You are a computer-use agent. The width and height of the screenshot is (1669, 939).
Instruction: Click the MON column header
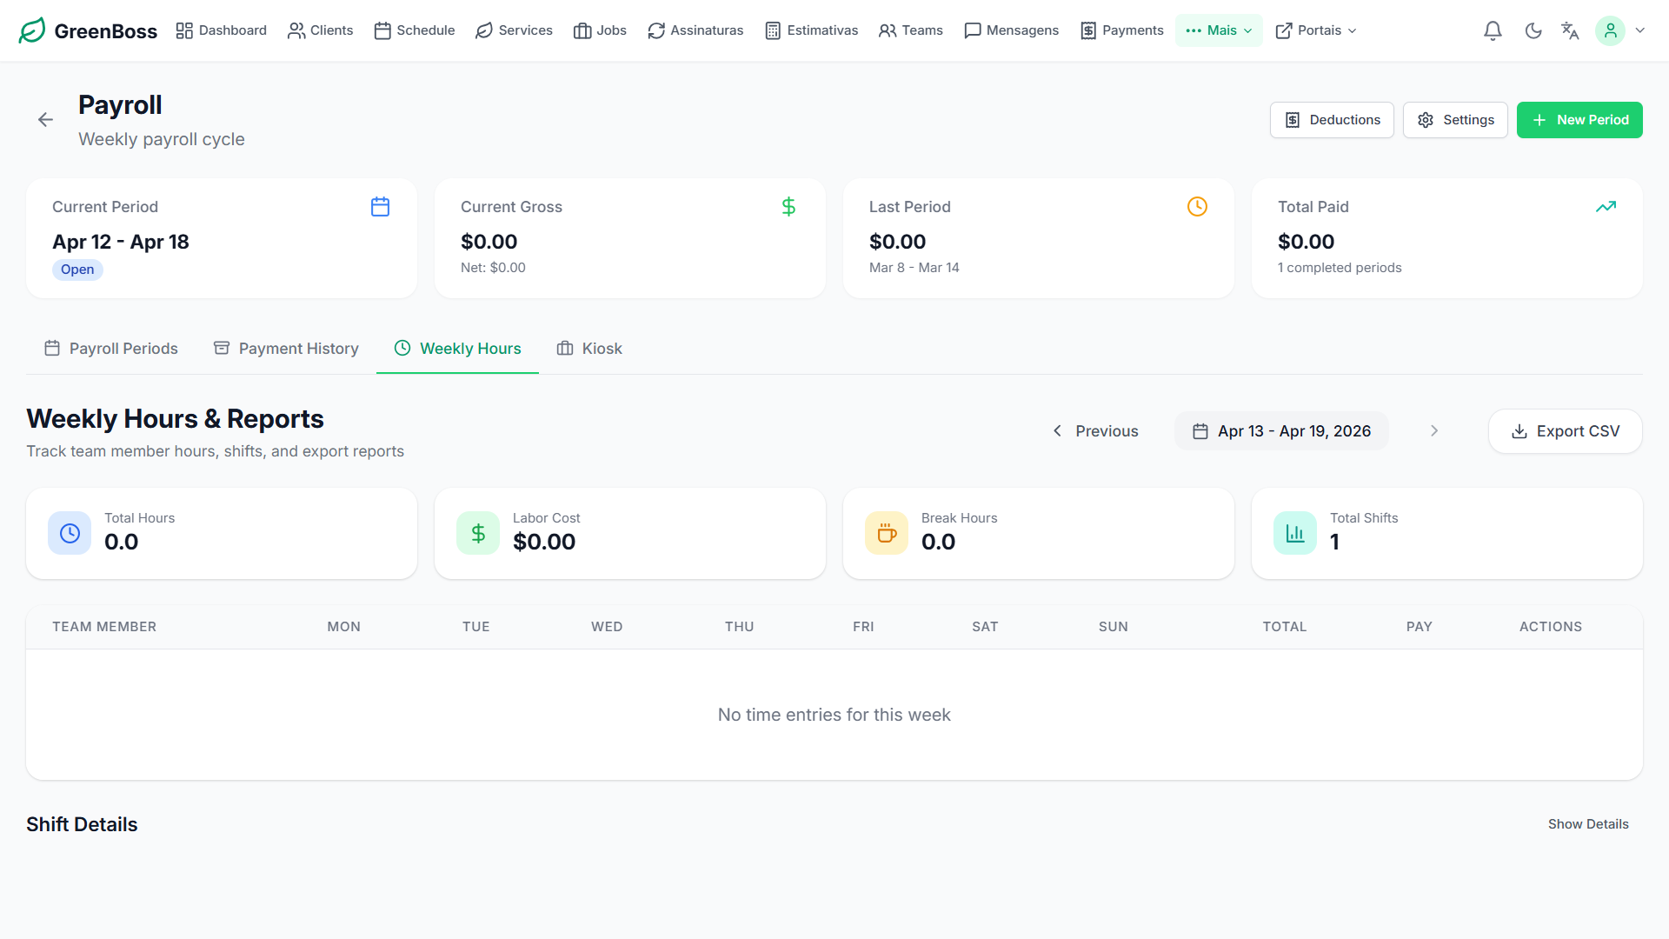(x=344, y=627)
